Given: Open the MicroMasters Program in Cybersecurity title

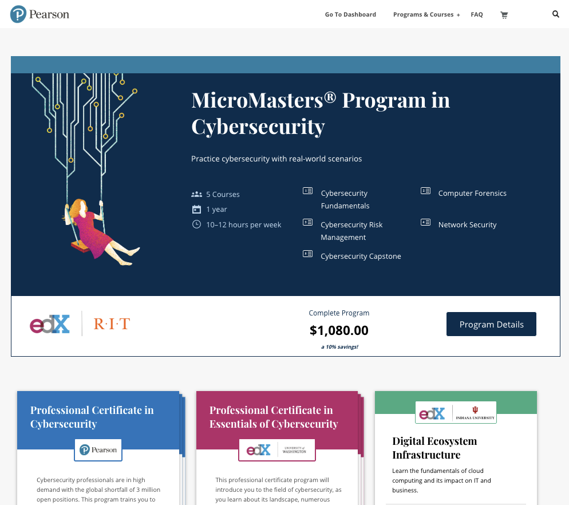Looking at the screenshot, I should 321,113.
